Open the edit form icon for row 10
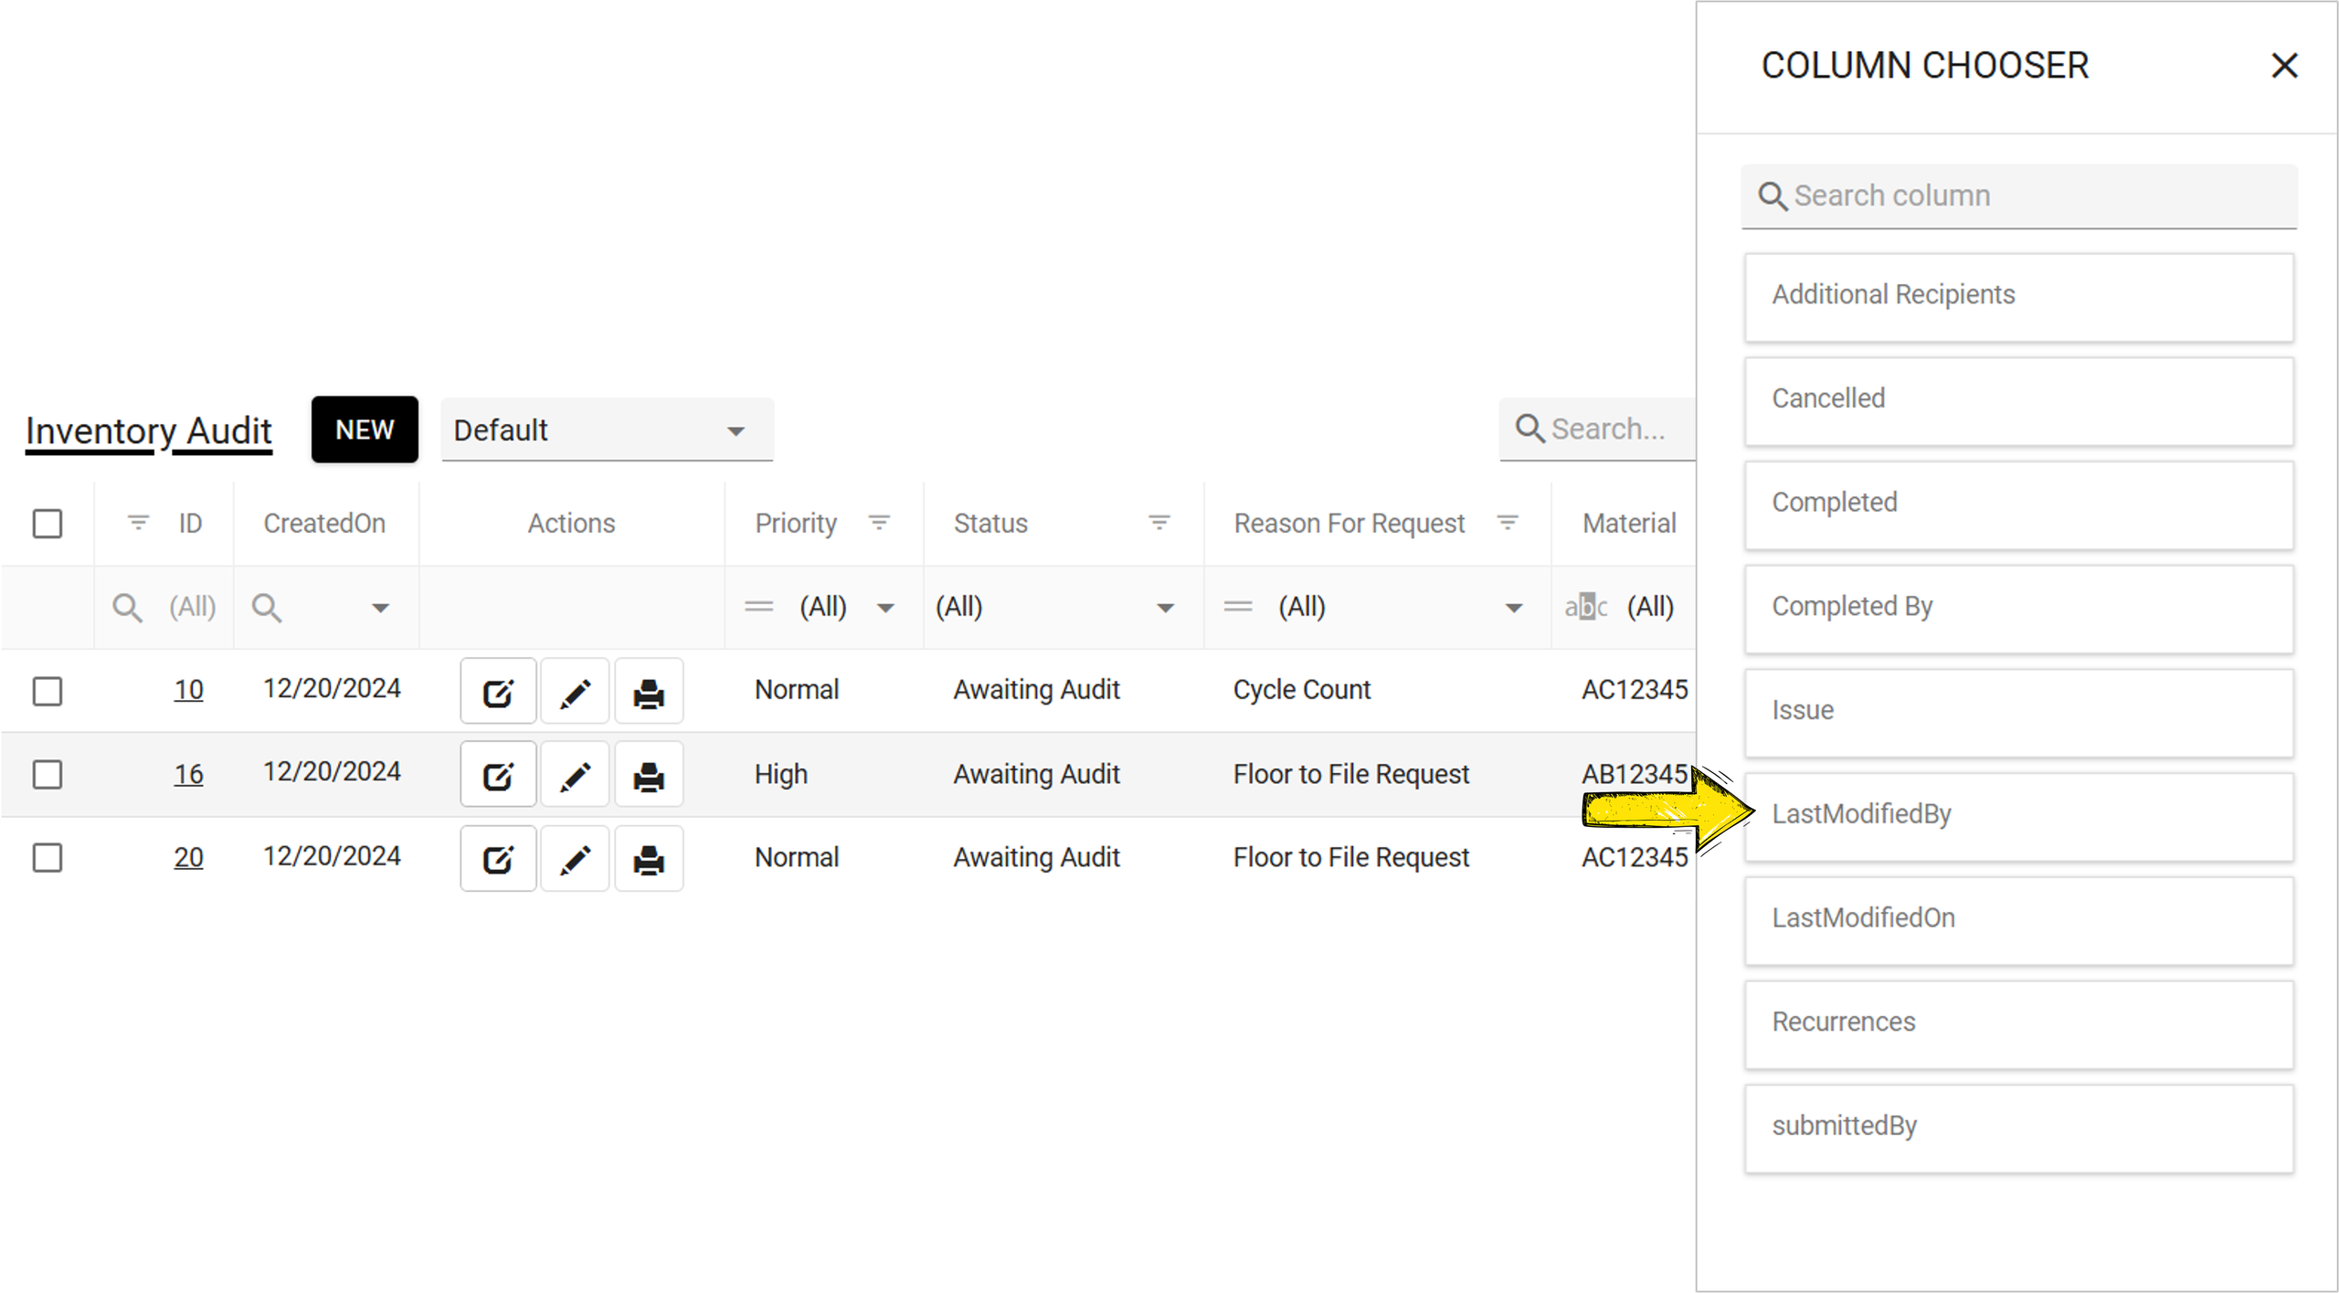Image resolution: width=2339 pixels, height=1293 pixels. click(x=498, y=692)
